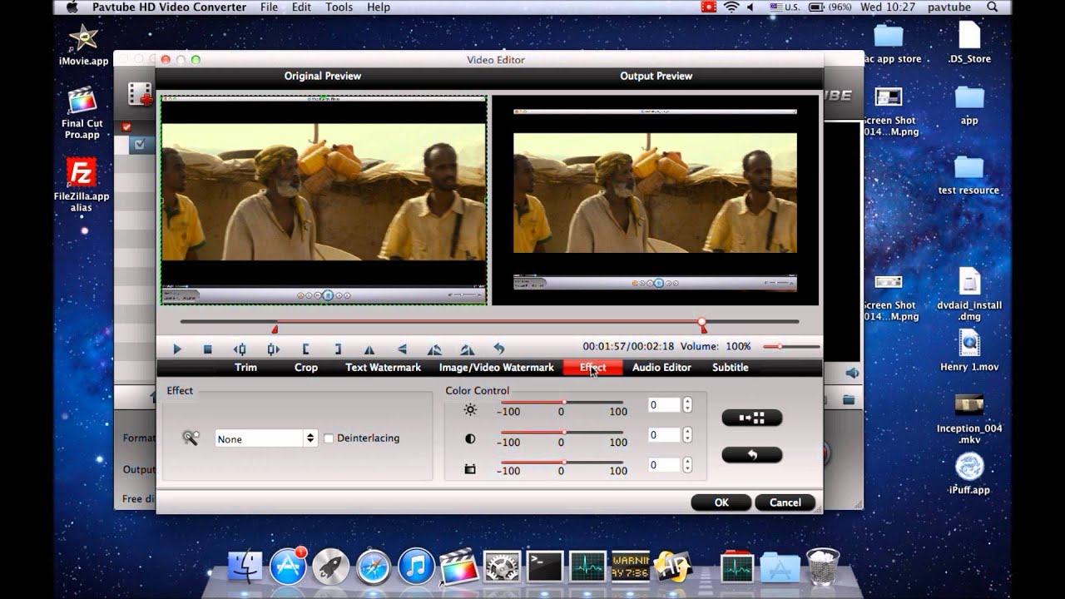Open the Audio Editor tab
Image resolution: width=1065 pixels, height=599 pixels.
coord(661,367)
